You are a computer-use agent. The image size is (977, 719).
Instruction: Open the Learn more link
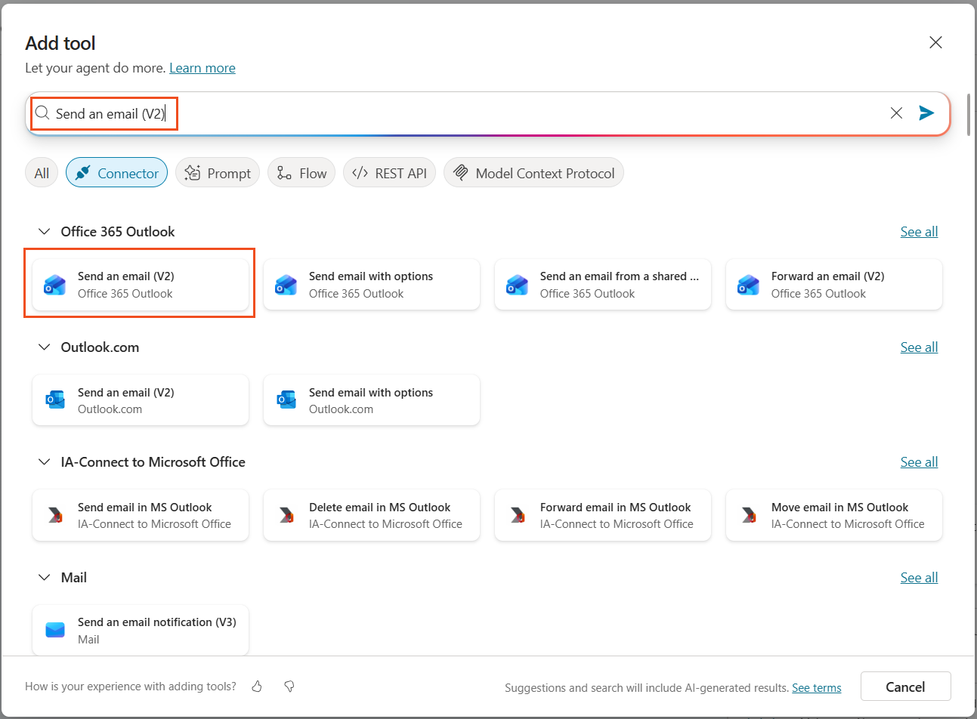click(x=202, y=67)
